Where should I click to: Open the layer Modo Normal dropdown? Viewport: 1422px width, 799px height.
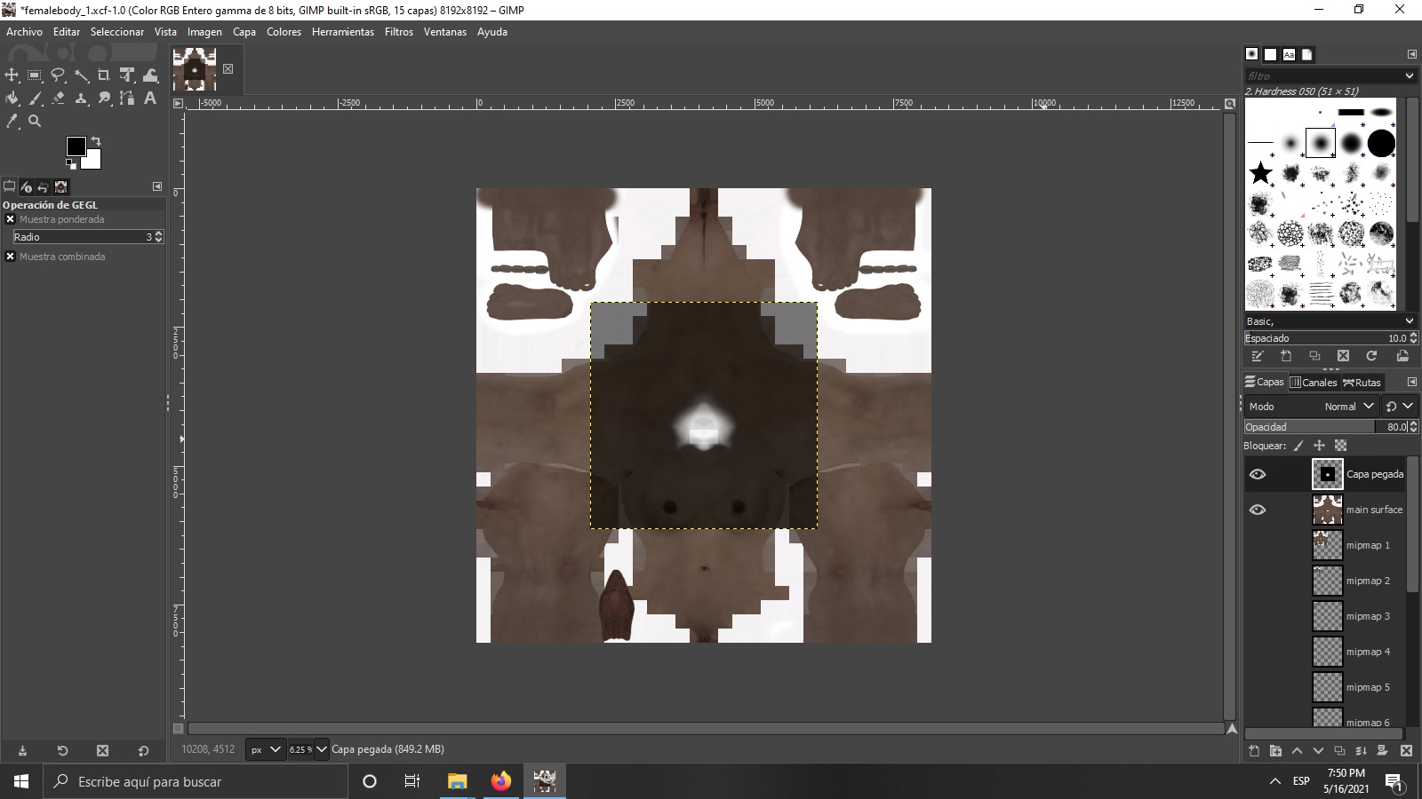click(x=1347, y=407)
